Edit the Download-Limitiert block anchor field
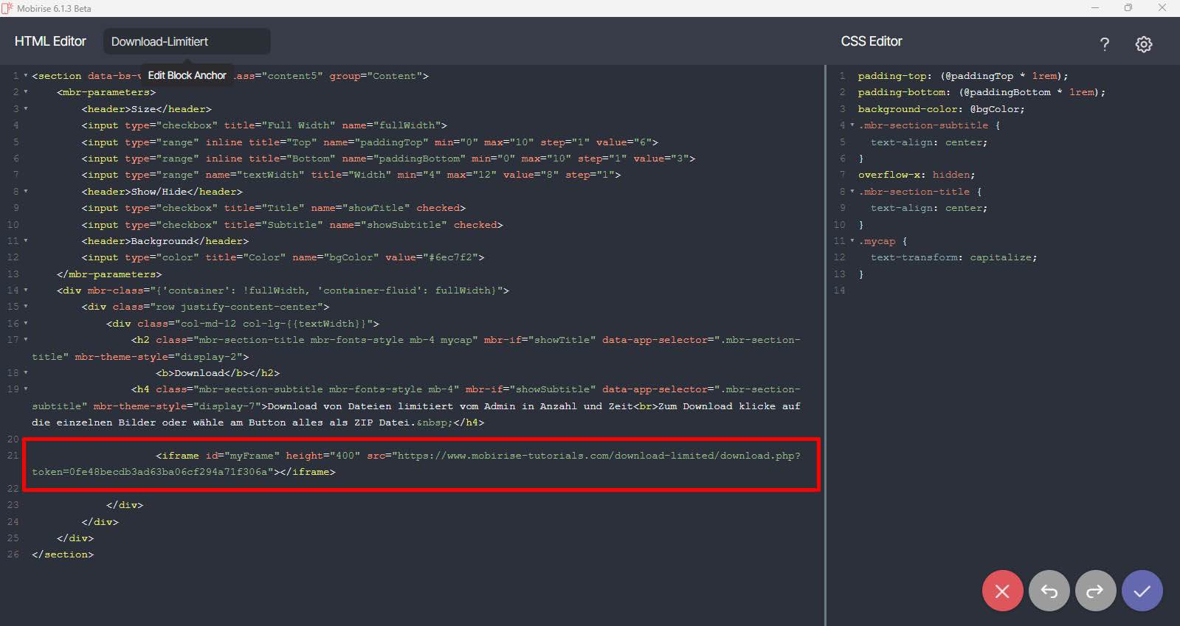The image size is (1180, 626). 187,41
